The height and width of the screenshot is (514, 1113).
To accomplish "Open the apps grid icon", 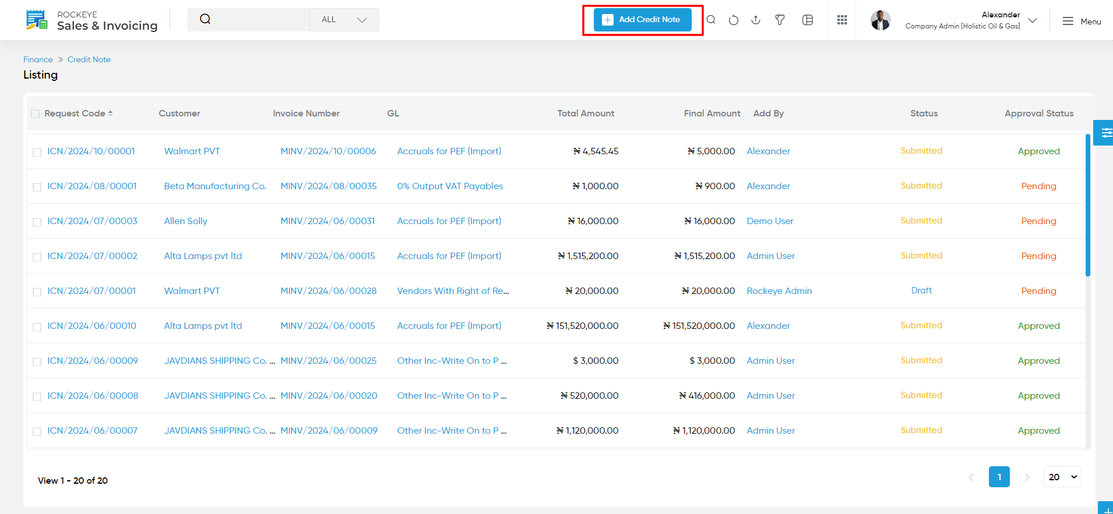I will 842,20.
